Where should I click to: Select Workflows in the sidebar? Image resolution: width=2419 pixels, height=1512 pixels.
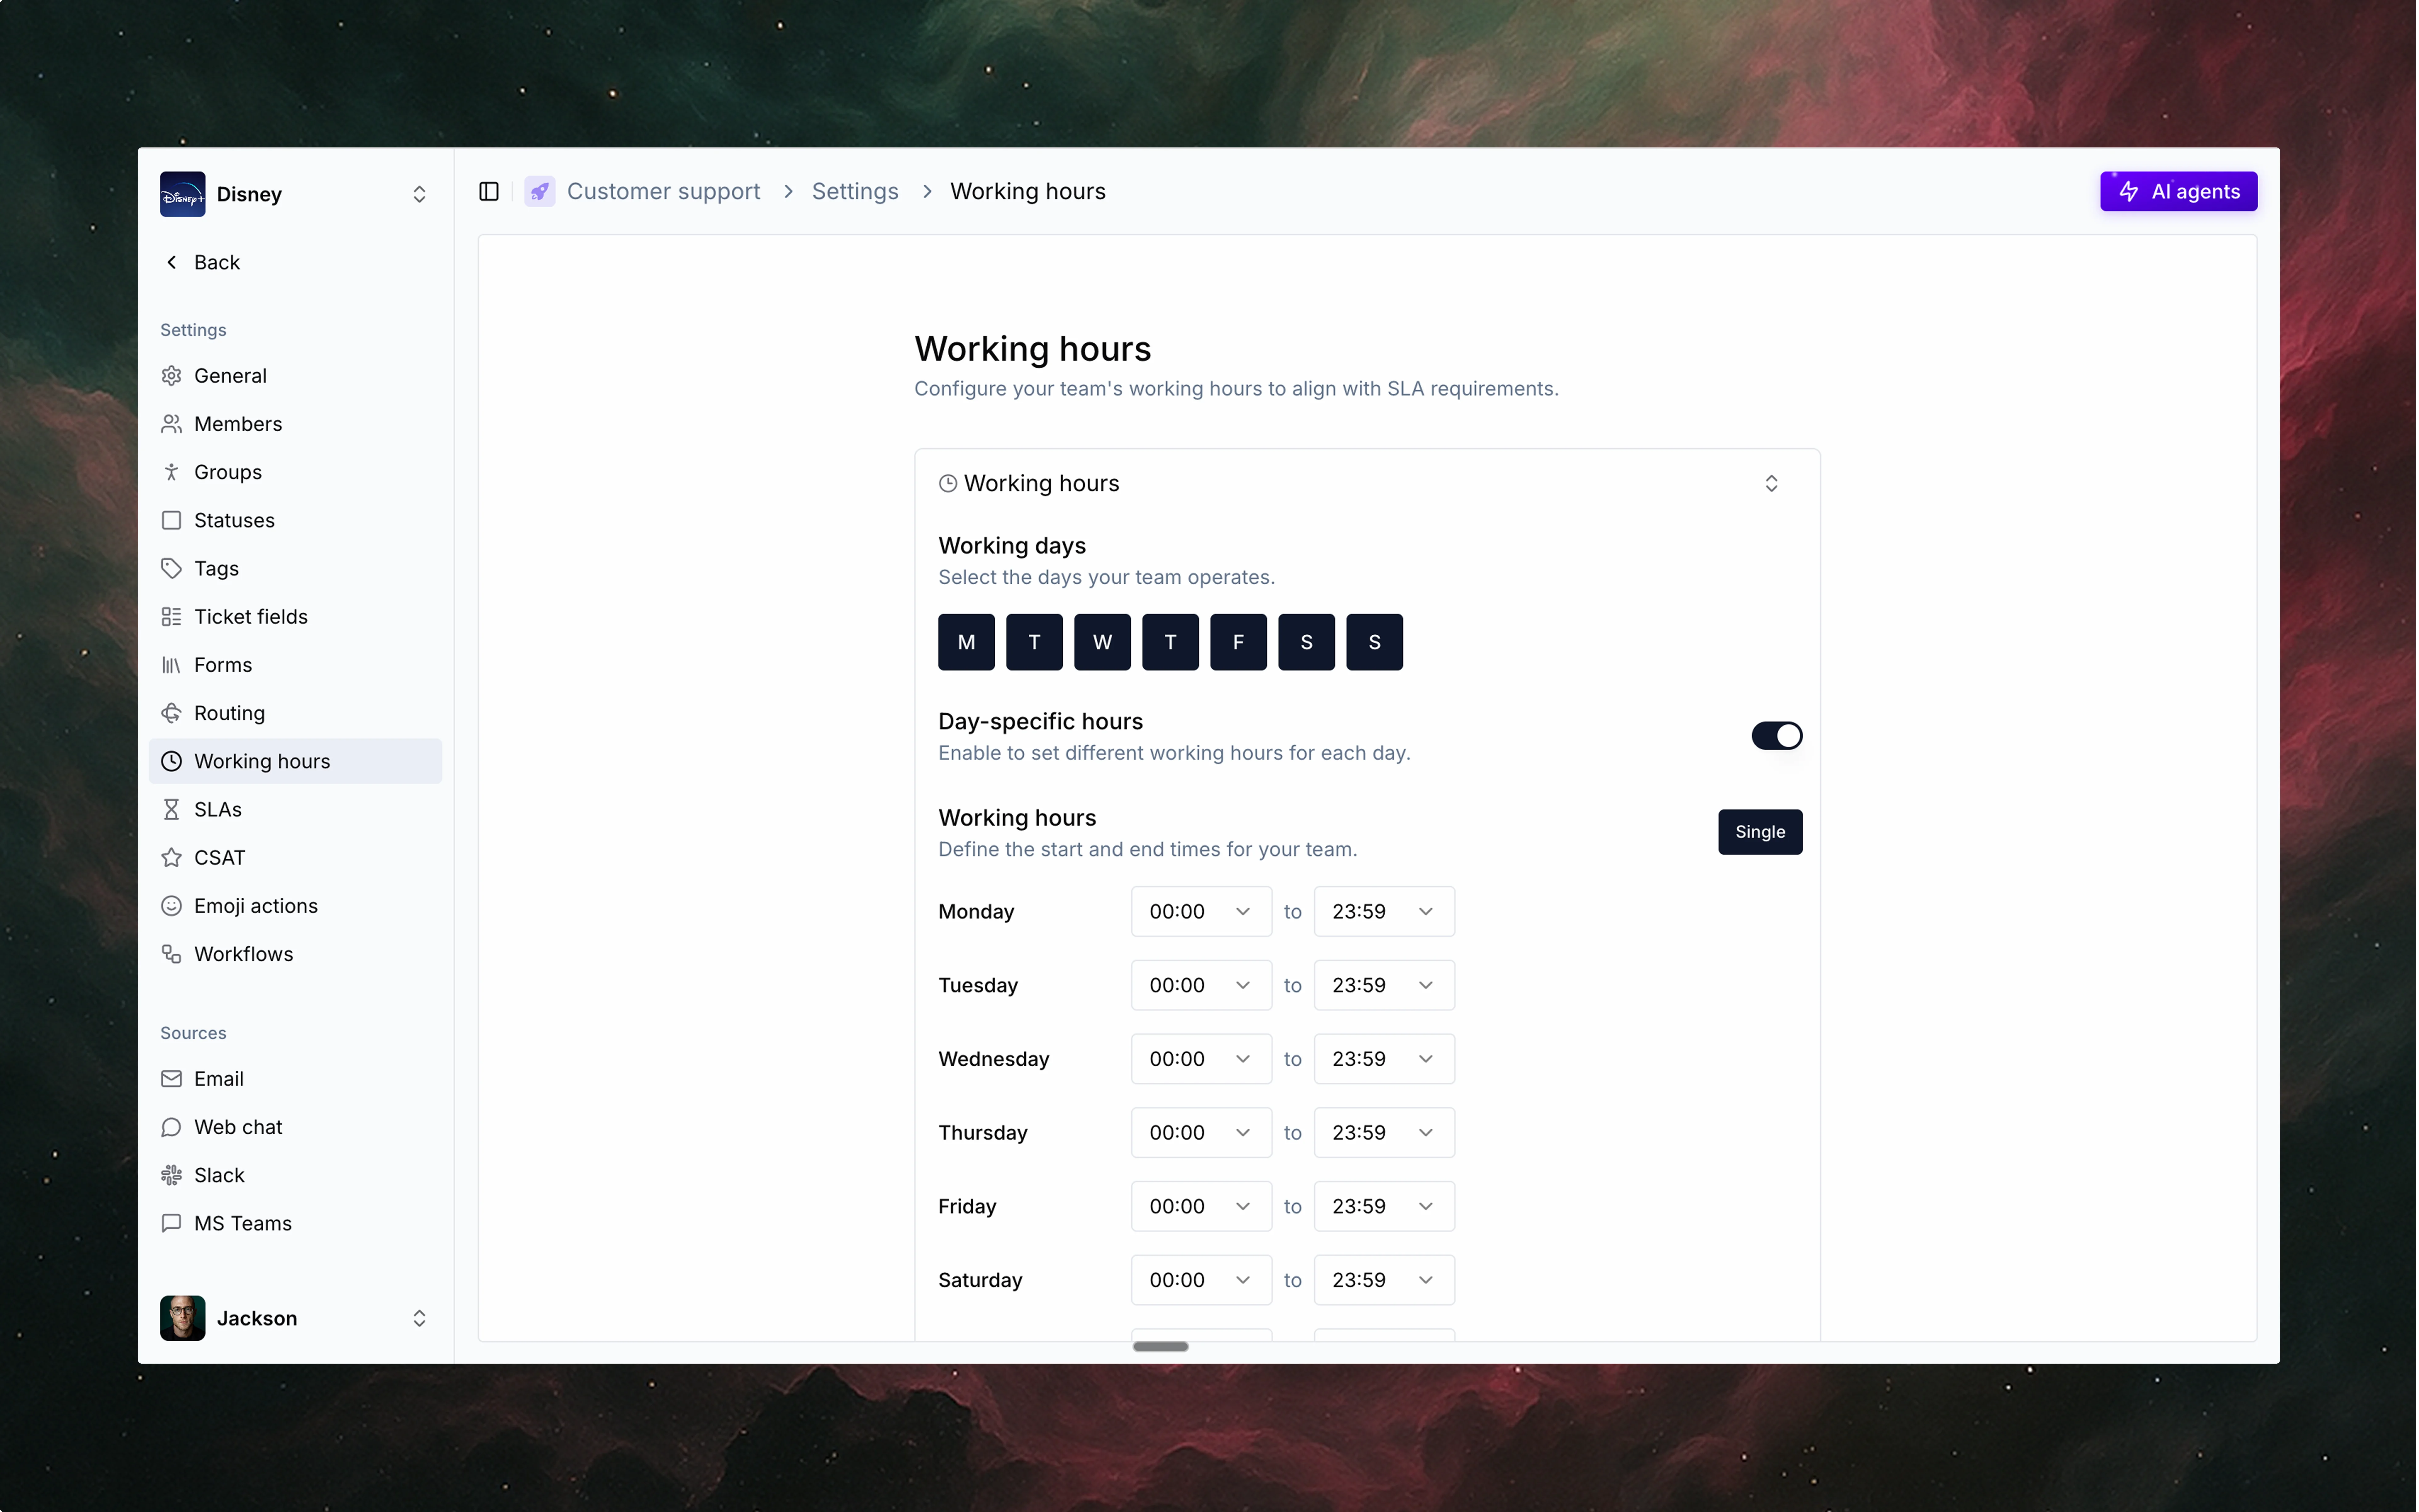pyautogui.click(x=296, y=954)
